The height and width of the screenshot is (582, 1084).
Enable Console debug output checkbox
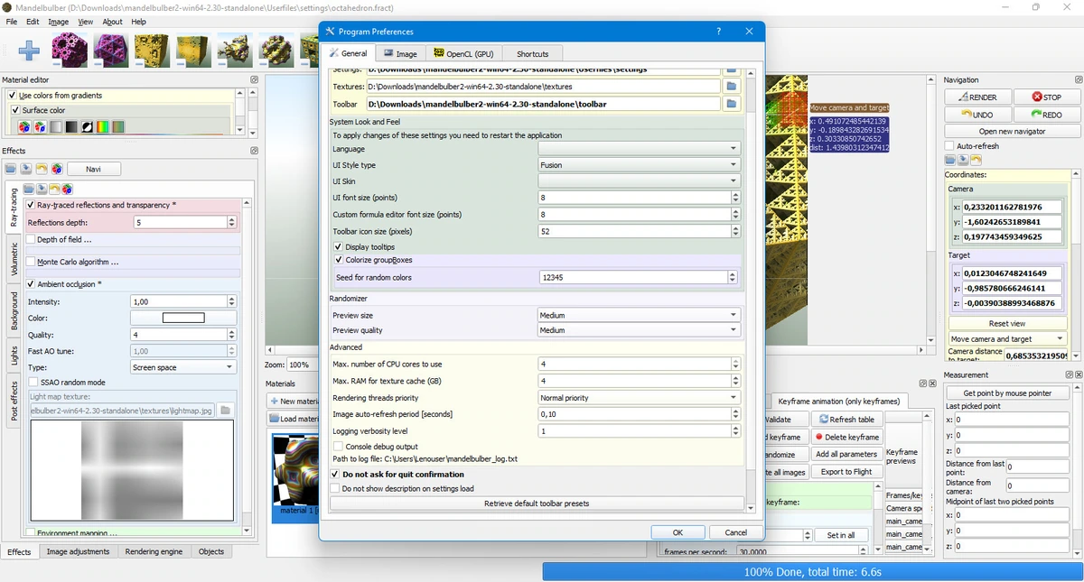coord(338,447)
